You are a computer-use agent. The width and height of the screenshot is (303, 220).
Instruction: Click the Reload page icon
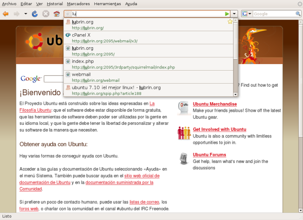(x=35, y=14)
